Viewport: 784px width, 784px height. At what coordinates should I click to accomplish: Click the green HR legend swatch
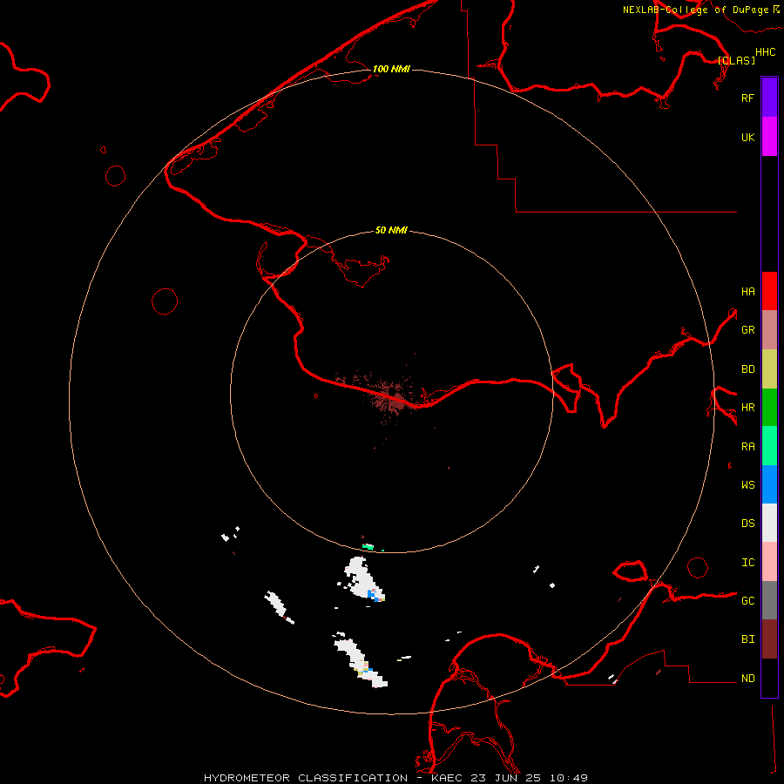(769, 408)
